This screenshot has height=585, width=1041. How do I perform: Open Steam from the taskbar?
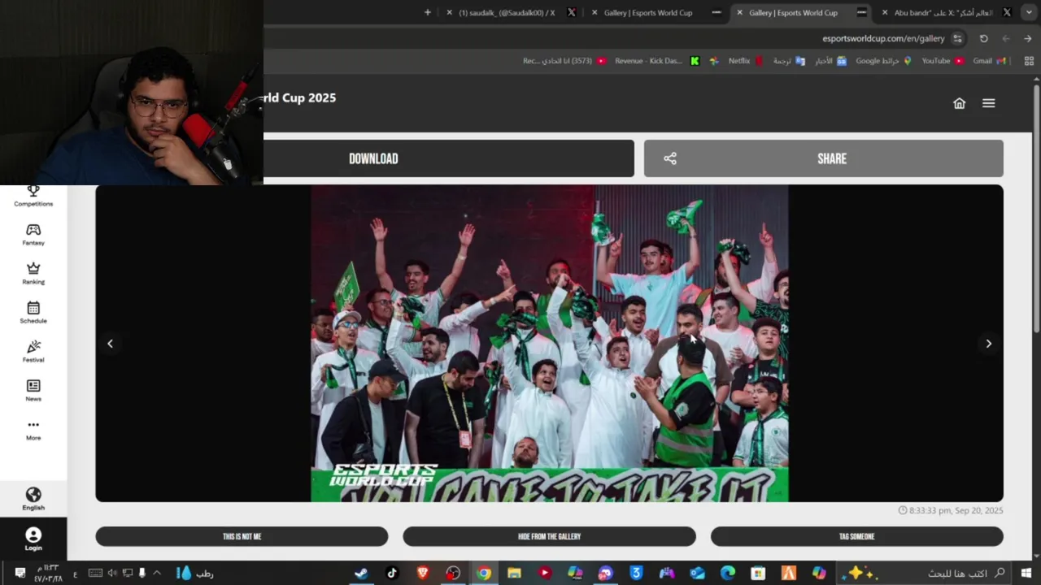[x=361, y=573]
